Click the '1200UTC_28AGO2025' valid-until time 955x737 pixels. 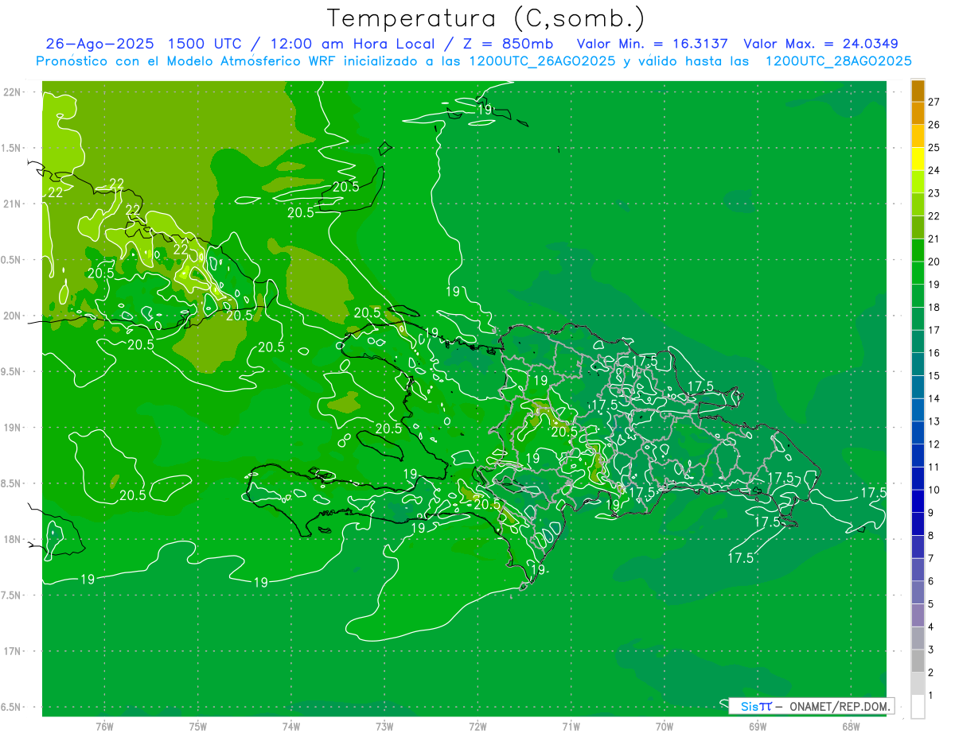point(838,61)
